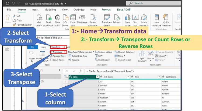Click the Count Rows button
The height and width of the screenshot is (111, 202).
pyautogui.click(x=57, y=60)
